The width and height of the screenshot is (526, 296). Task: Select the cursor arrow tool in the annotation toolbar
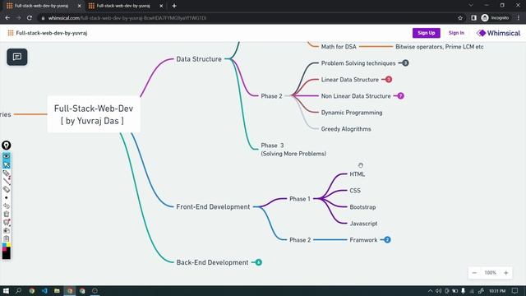click(7, 164)
